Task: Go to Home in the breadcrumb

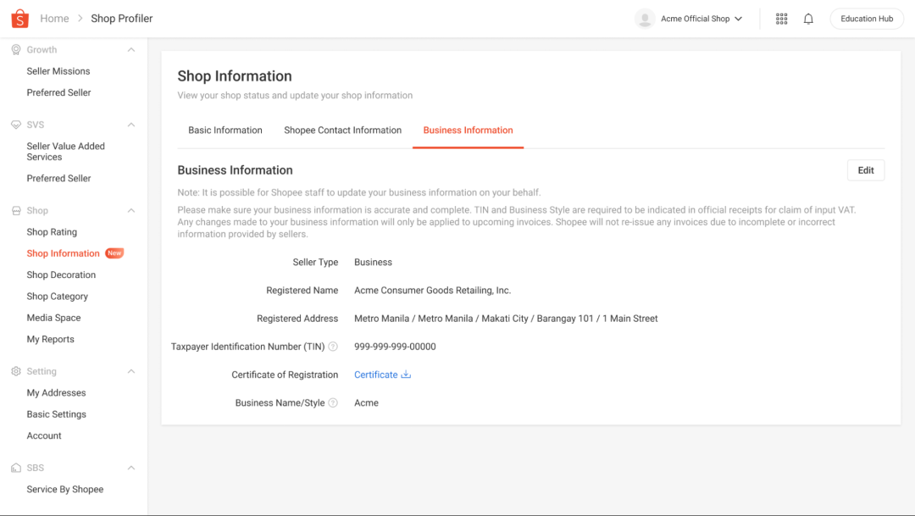Action: pos(54,19)
